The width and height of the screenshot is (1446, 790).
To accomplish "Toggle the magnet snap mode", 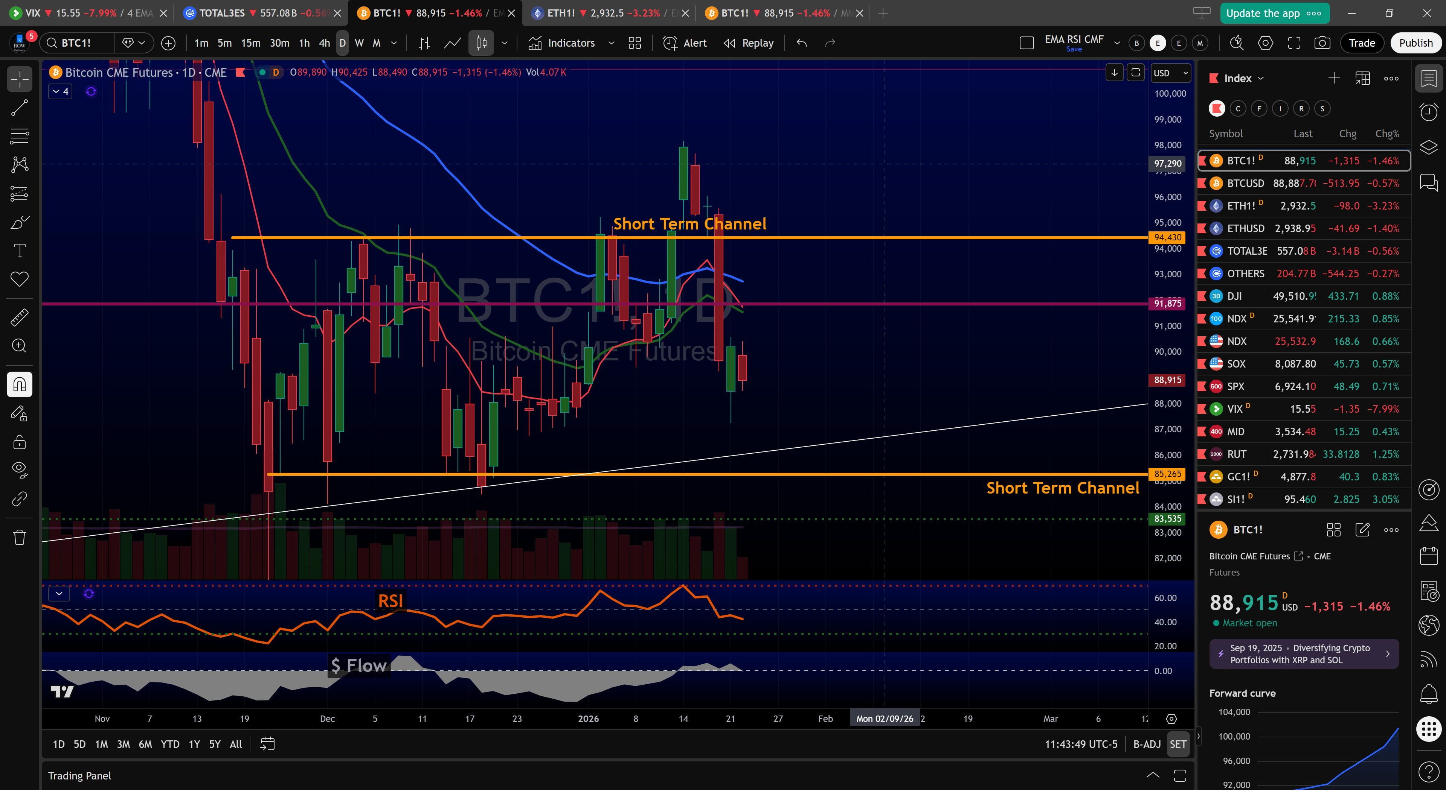I will tap(20, 384).
